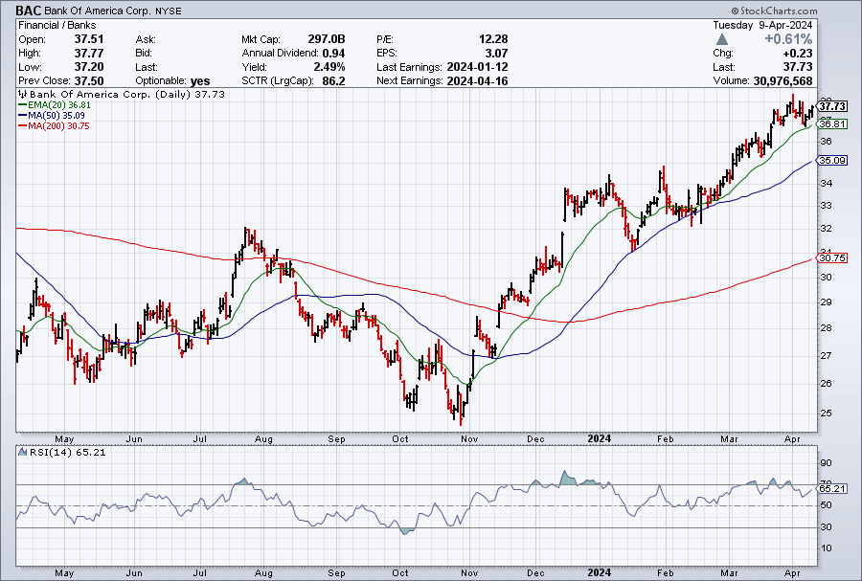Select the High value 37.77
This screenshot has width=862, height=581.
tap(88, 53)
